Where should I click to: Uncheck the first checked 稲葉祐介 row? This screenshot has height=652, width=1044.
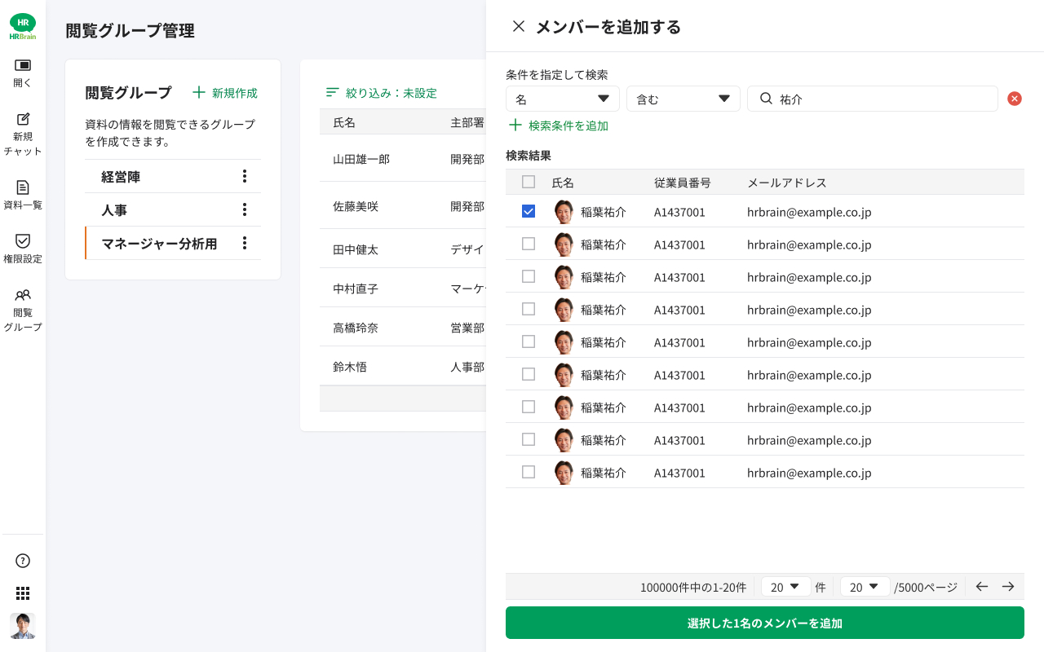[x=529, y=211]
